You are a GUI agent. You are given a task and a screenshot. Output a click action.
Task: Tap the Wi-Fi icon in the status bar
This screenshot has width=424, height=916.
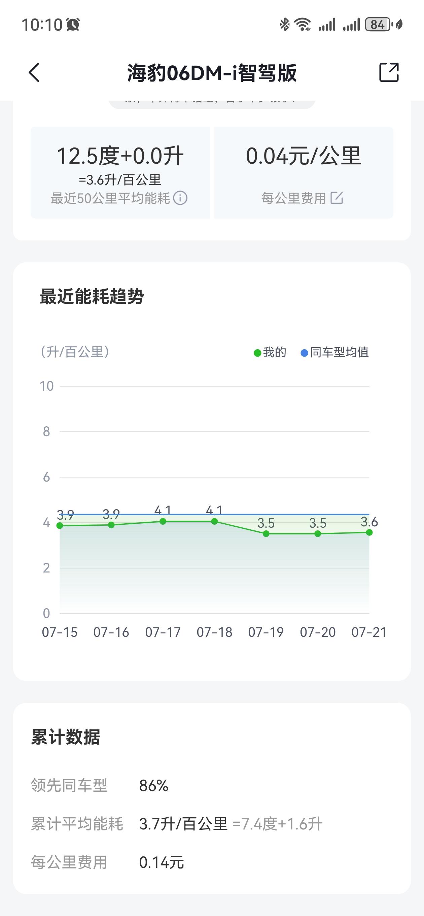[x=302, y=24]
